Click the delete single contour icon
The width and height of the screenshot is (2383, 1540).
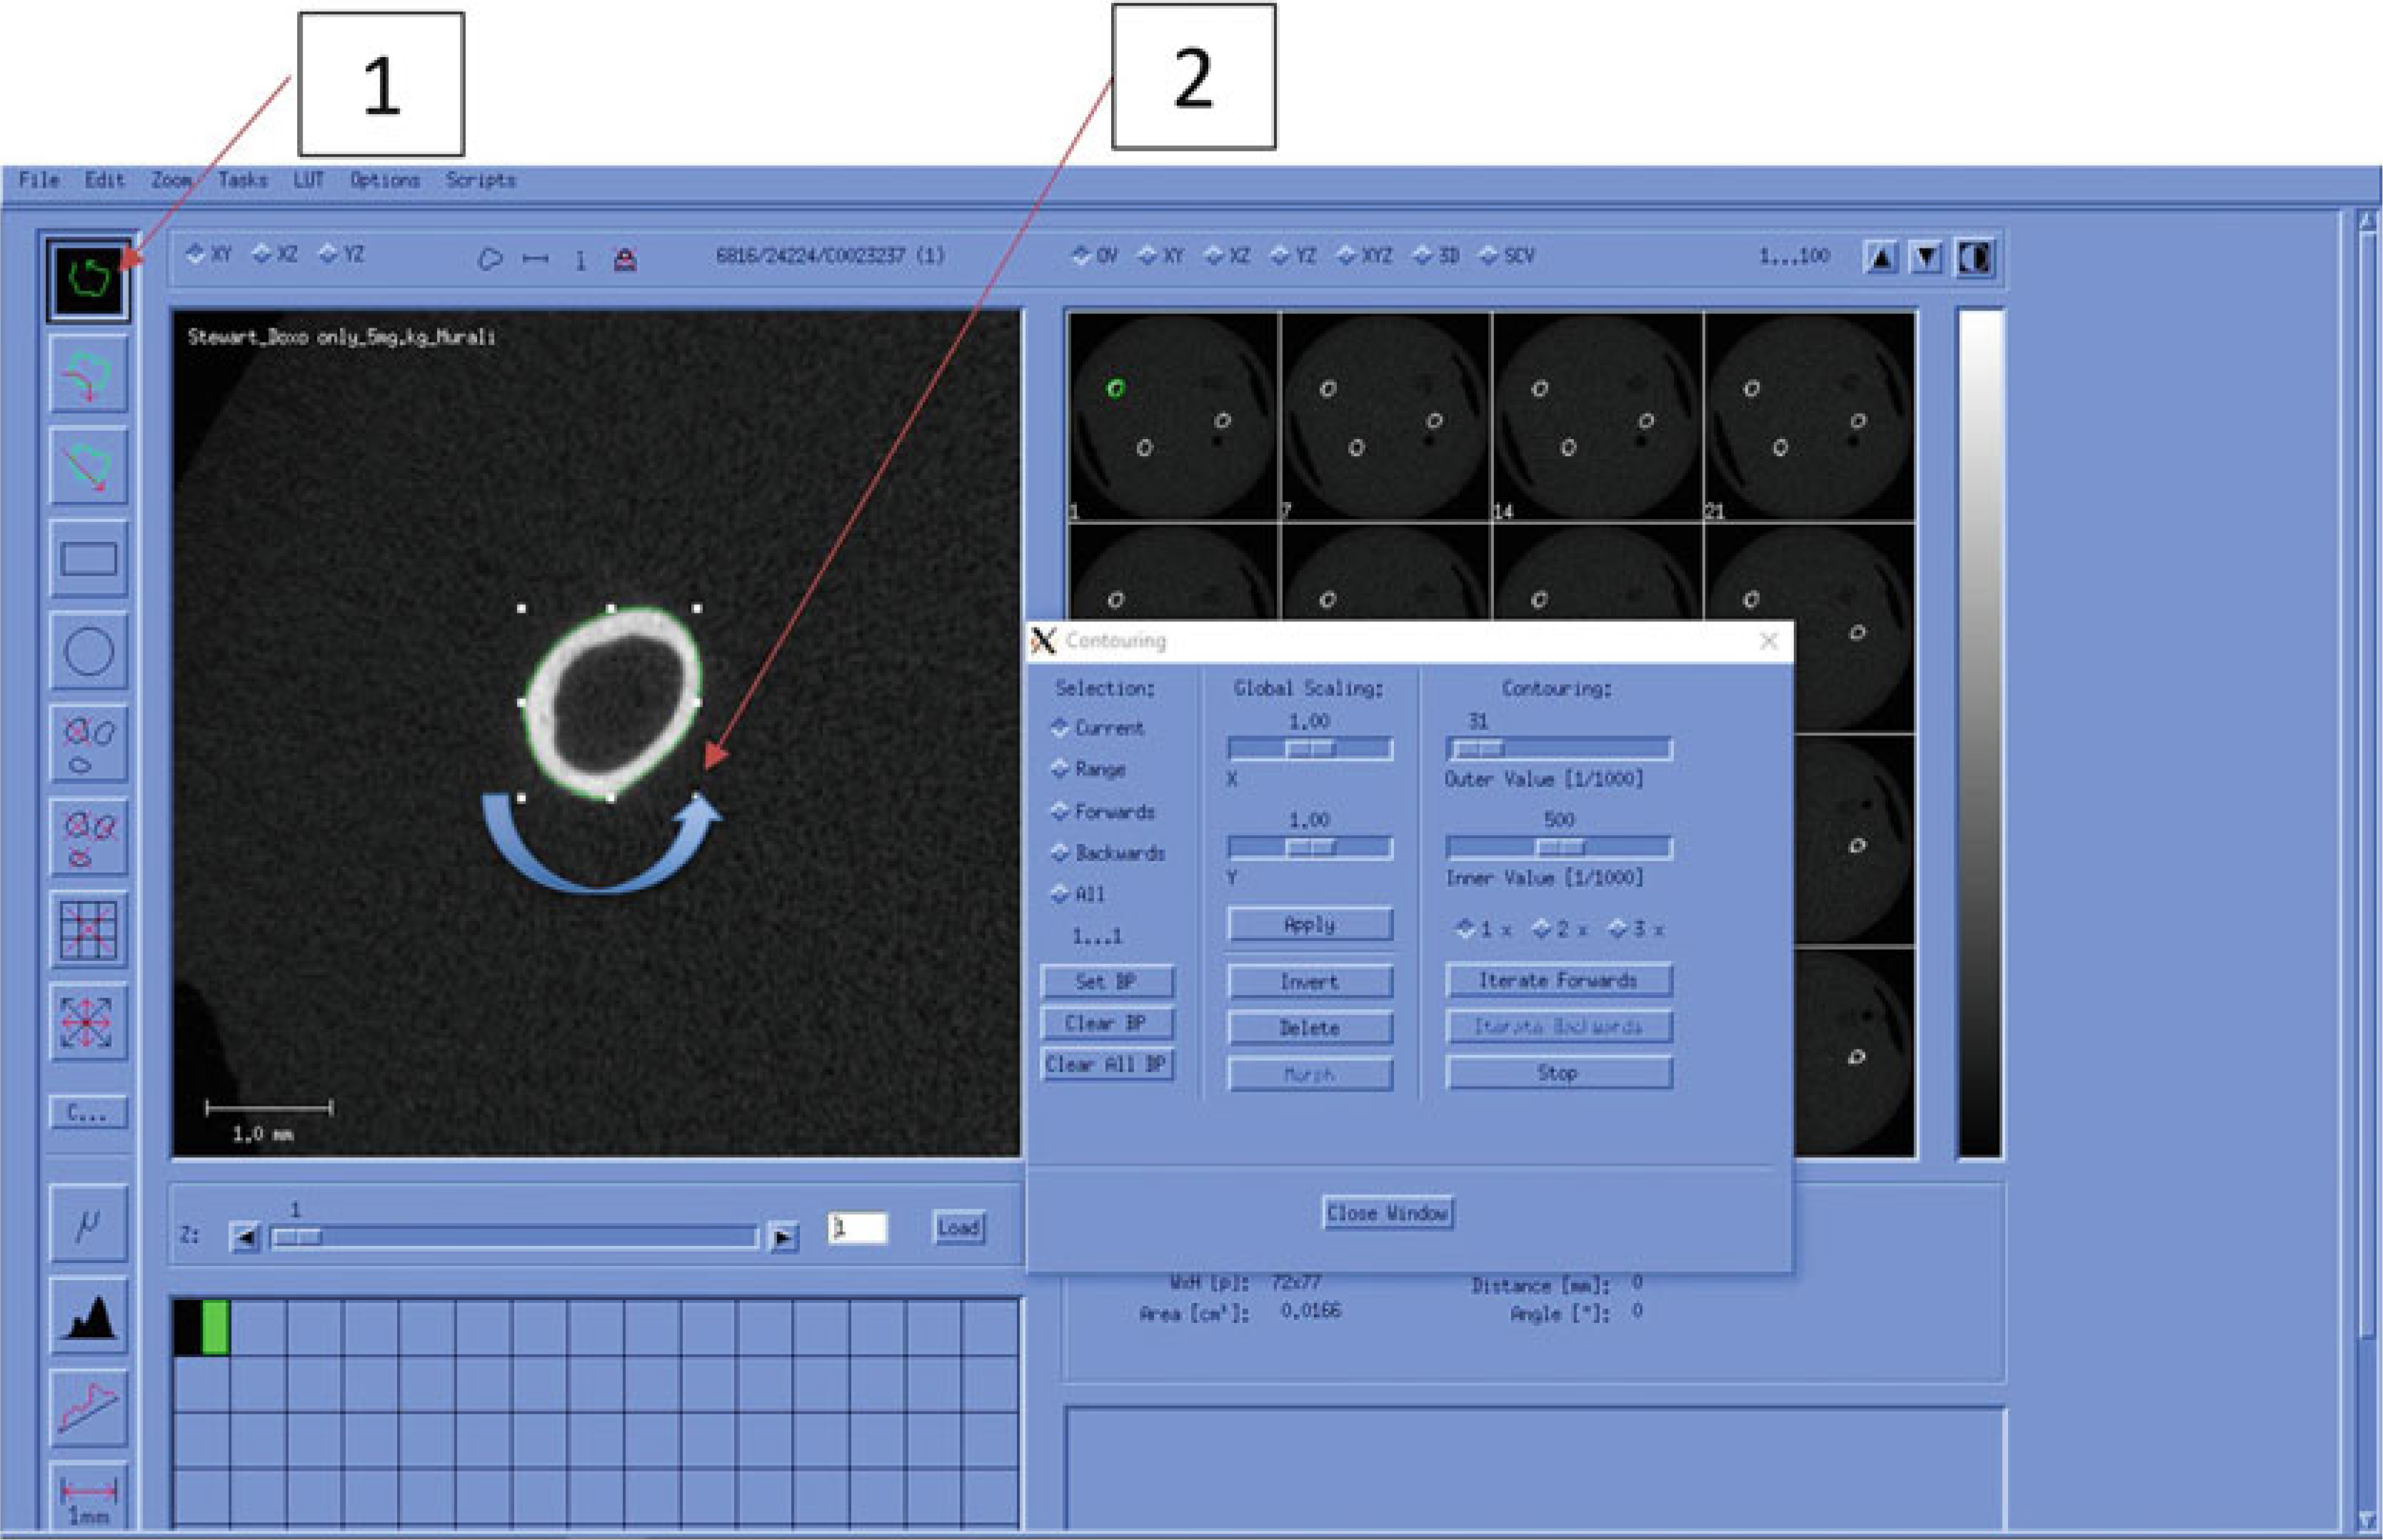(88, 744)
